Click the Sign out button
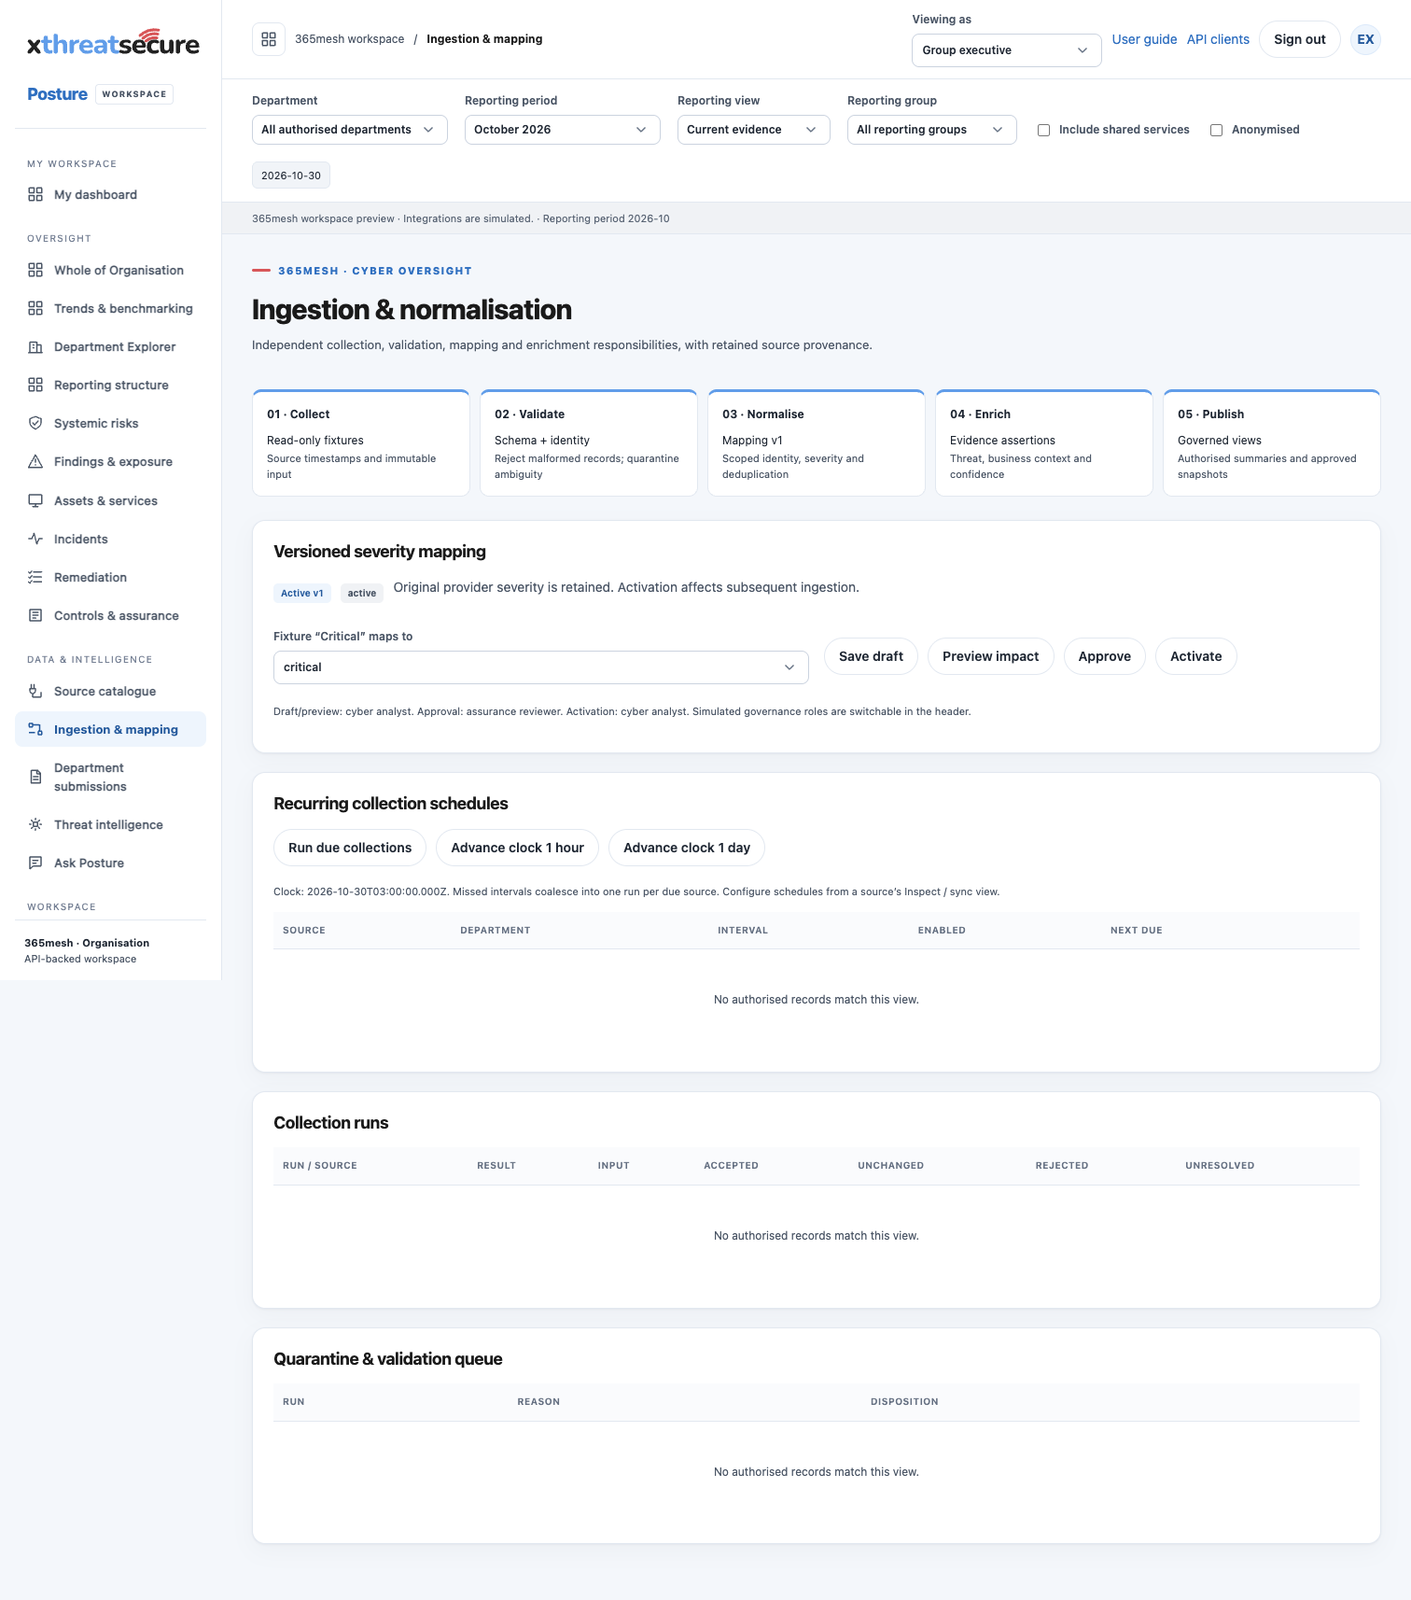 (x=1300, y=39)
